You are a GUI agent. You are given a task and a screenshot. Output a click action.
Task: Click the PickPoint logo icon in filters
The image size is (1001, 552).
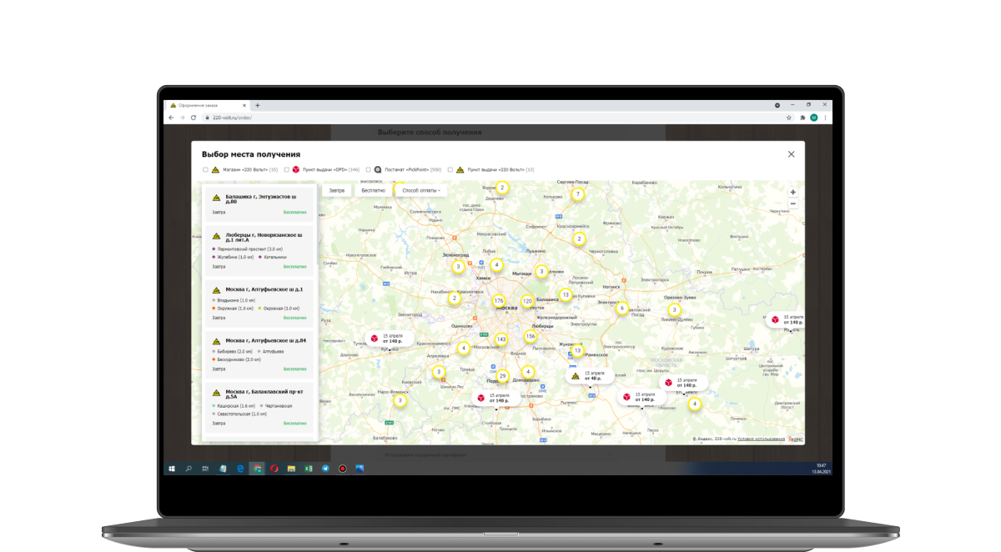[378, 169]
